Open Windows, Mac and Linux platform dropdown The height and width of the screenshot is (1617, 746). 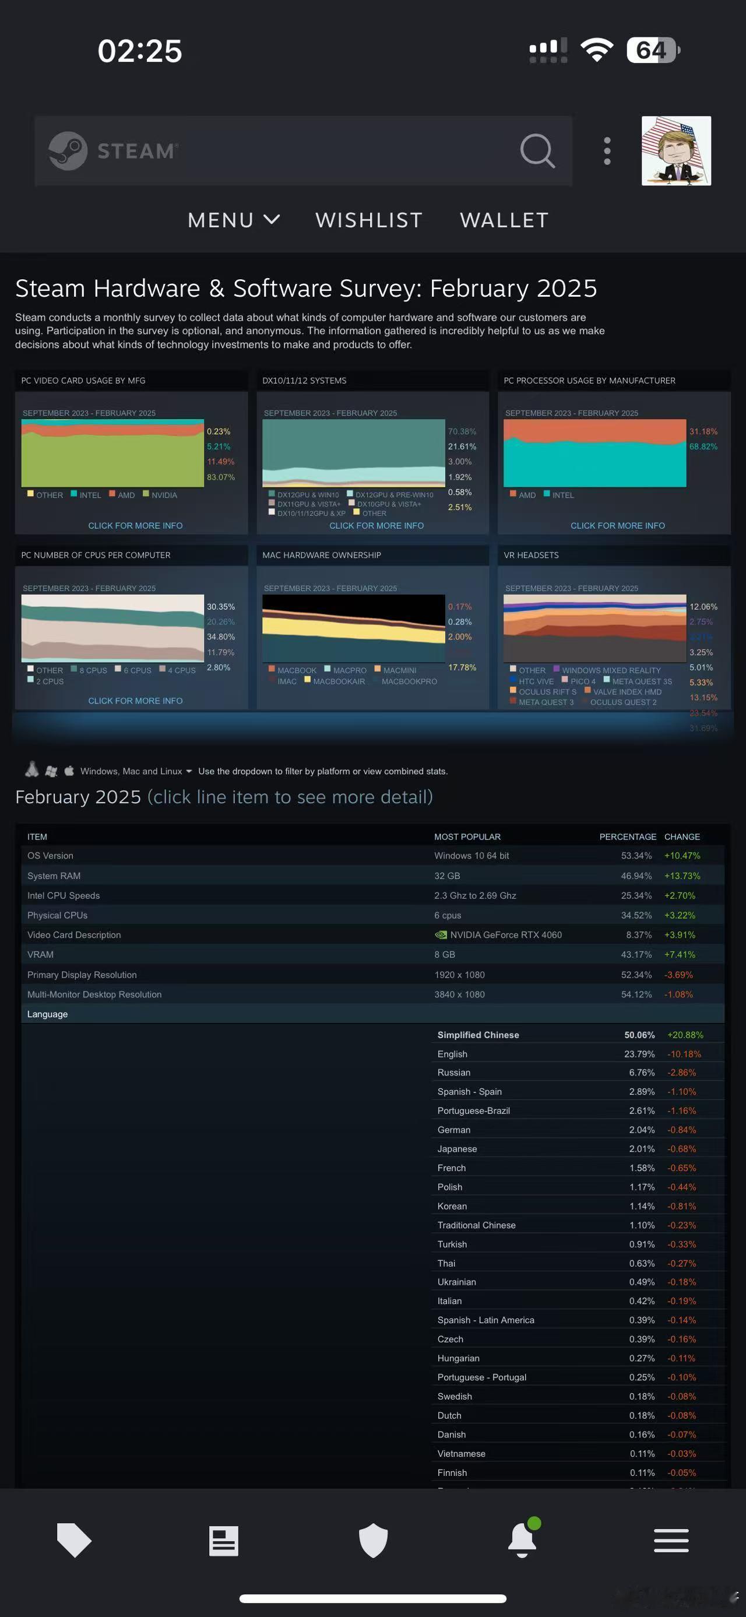136,771
